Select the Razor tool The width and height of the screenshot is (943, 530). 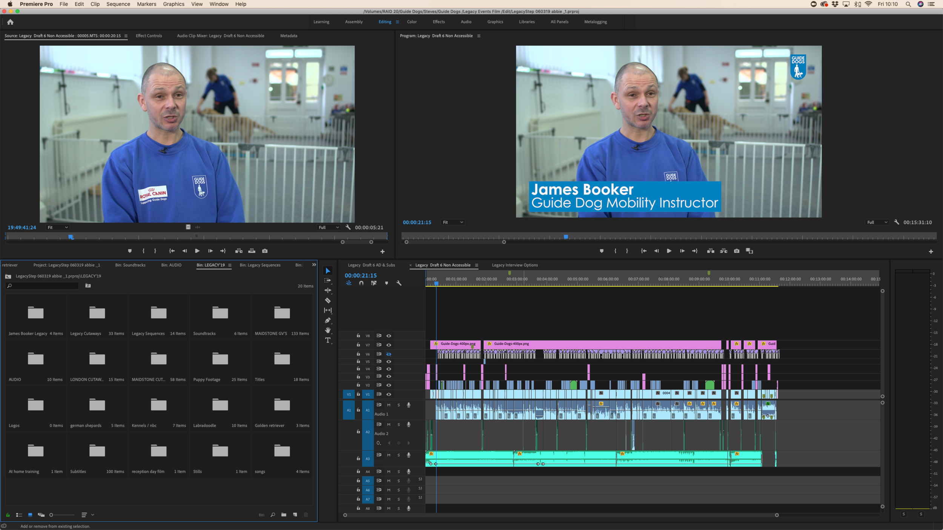(x=328, y=300)
